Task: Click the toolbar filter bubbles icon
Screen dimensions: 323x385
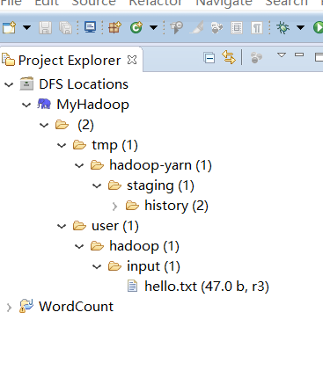Action: pos(217,28)
